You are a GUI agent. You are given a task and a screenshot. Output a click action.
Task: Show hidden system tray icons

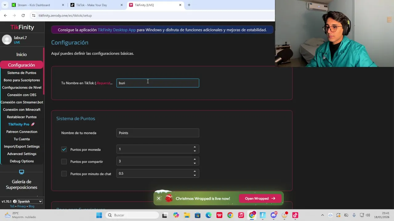pyautogui.click(x=322, y=215)
